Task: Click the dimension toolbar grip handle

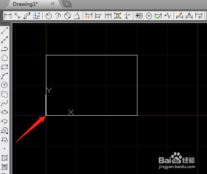Action: coord(2,16)
